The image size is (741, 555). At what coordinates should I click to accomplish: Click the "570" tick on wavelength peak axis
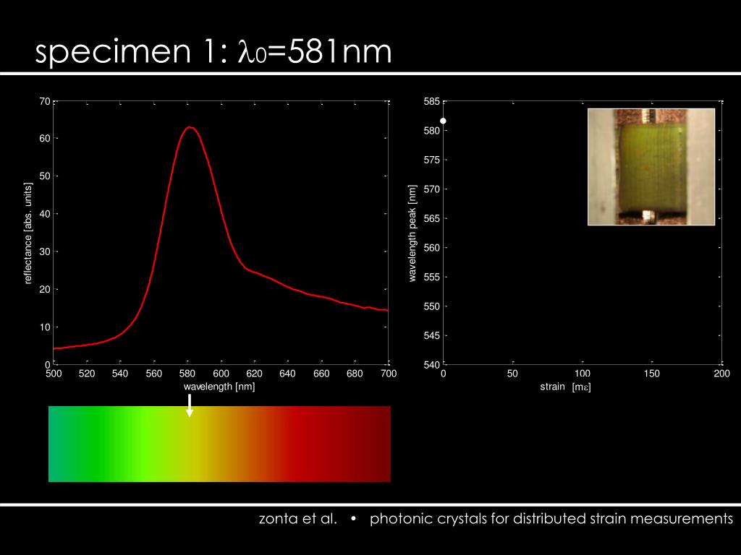tap(431, 189)
